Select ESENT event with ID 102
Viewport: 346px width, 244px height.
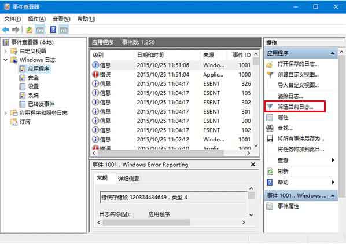171,130
